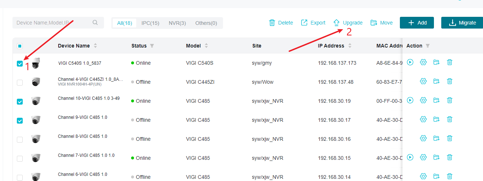Open settings for Channel 9-VIGI C485 1.0

(x=423, y=119)
